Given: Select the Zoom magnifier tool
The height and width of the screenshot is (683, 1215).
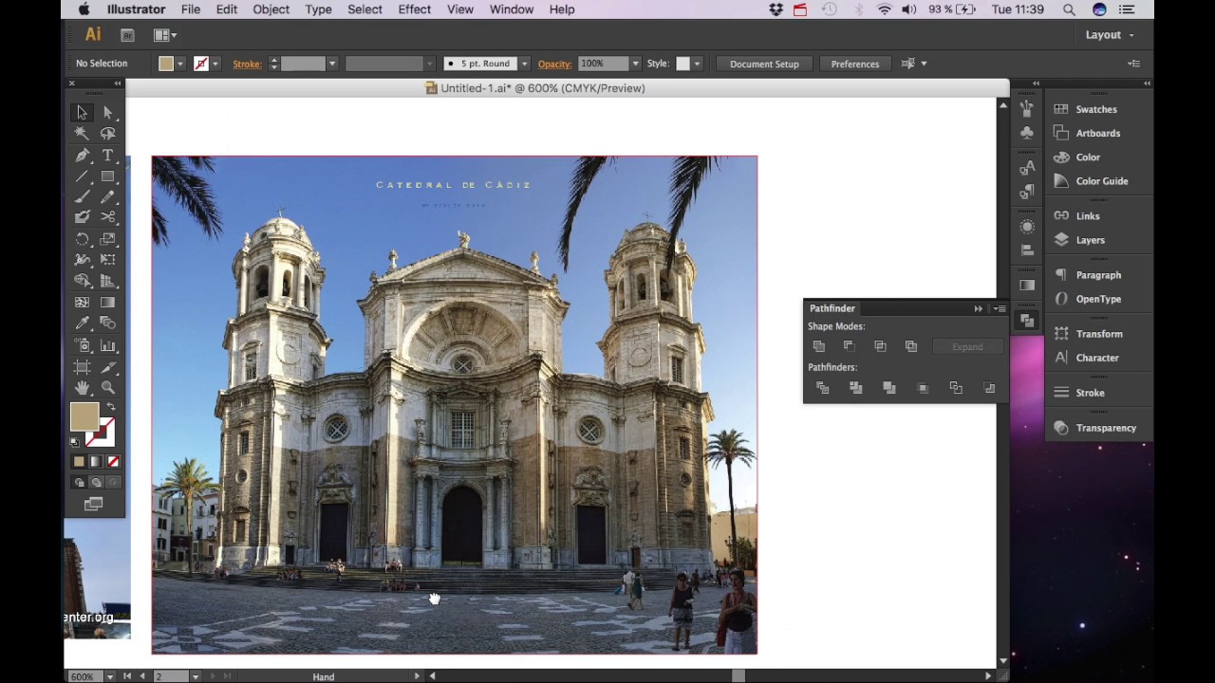Looking at the screenshot, I should [x=108, y=388].
